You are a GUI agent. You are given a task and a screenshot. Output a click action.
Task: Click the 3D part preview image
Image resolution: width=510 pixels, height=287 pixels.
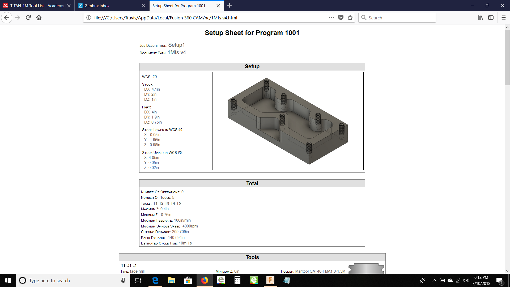click(288, 121)
